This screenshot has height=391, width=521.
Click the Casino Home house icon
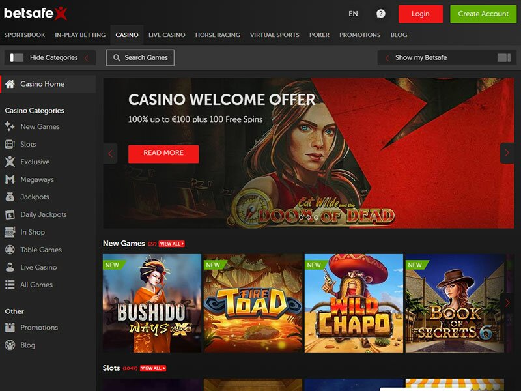10,84
